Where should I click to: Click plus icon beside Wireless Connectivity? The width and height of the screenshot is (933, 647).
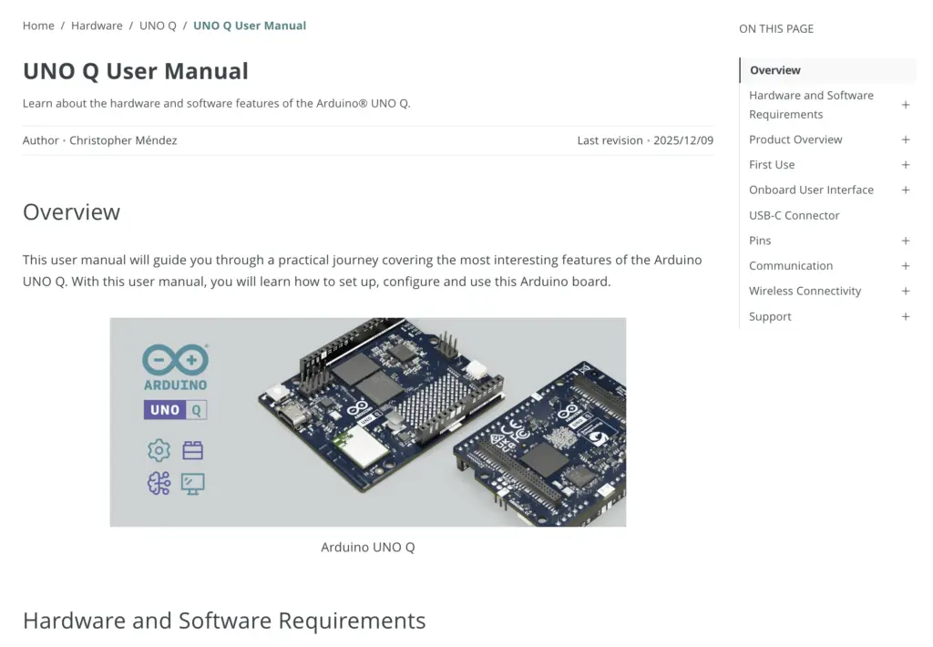click(x=905, y=292)
